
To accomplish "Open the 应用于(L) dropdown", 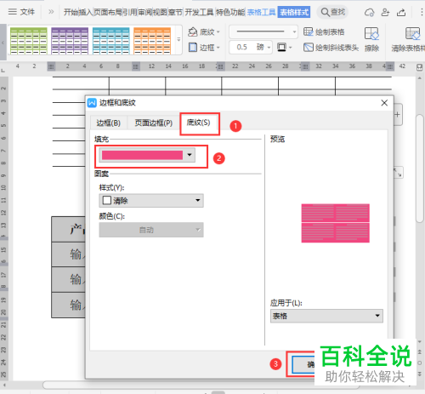I will [x=326, y=316].
